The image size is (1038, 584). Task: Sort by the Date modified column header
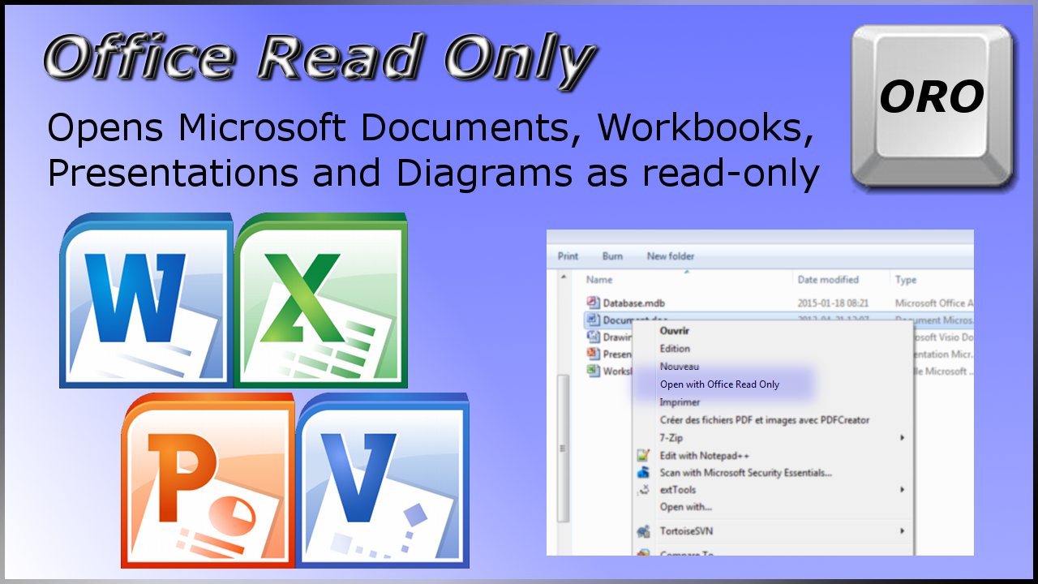(x=828, y=280)
